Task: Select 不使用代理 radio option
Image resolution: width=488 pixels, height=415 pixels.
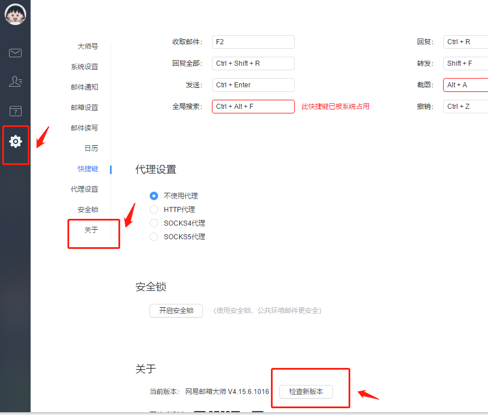Action: [x=154, y=196]
